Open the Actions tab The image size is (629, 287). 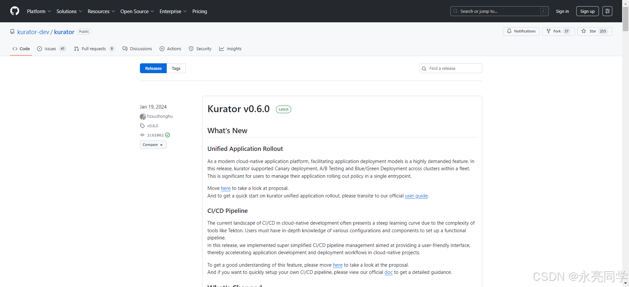[x=170, y=49]
